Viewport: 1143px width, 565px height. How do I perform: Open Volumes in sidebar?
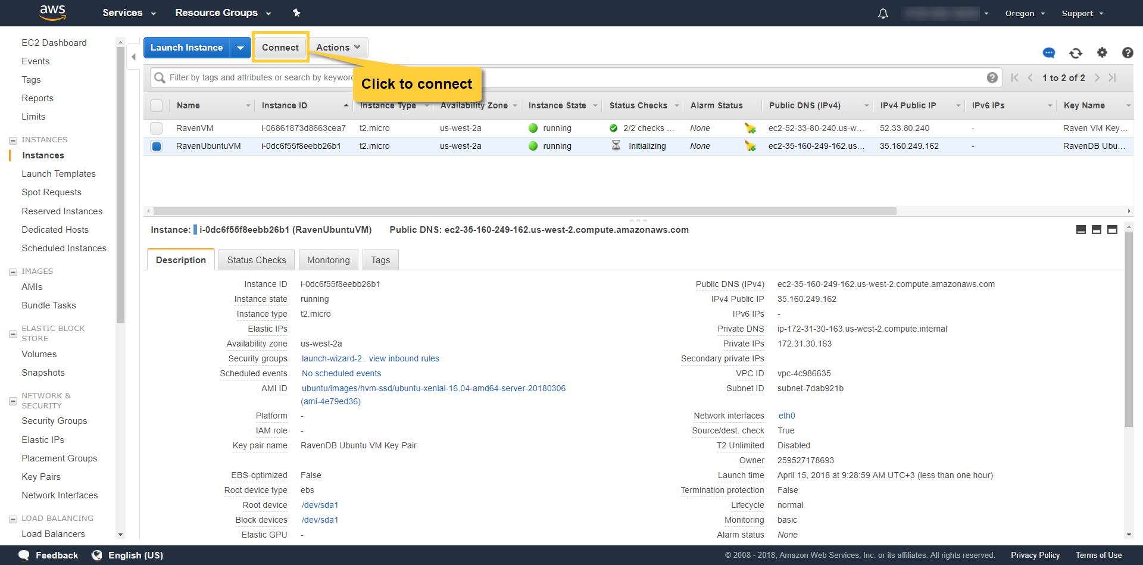pyautogui.click(x=39, y=354)
